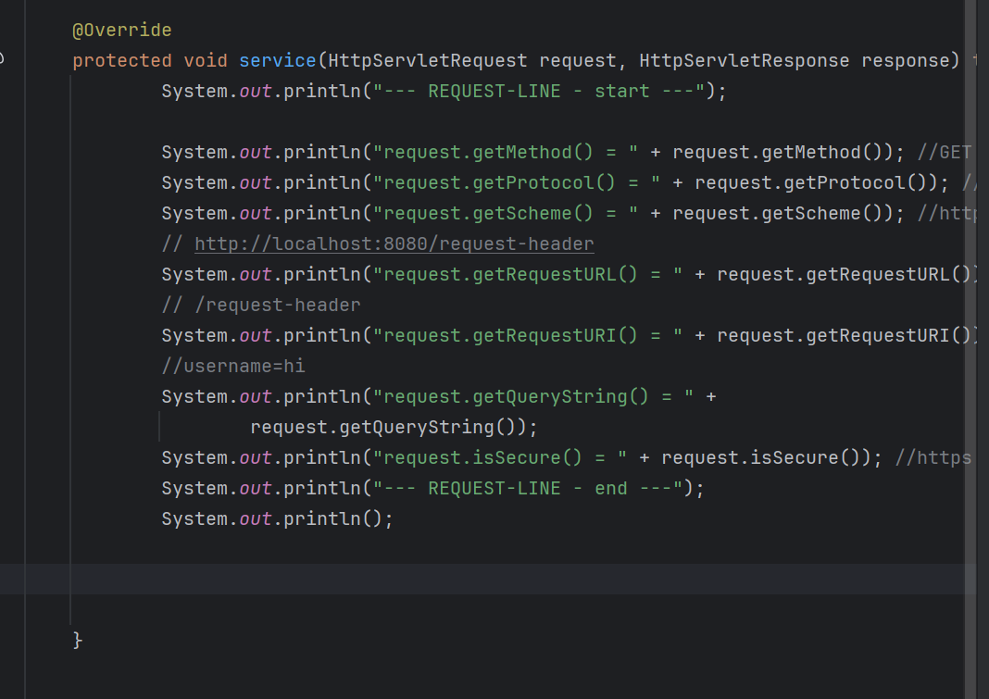Click the service method name

pyautogui.click(x=277, y=60)
